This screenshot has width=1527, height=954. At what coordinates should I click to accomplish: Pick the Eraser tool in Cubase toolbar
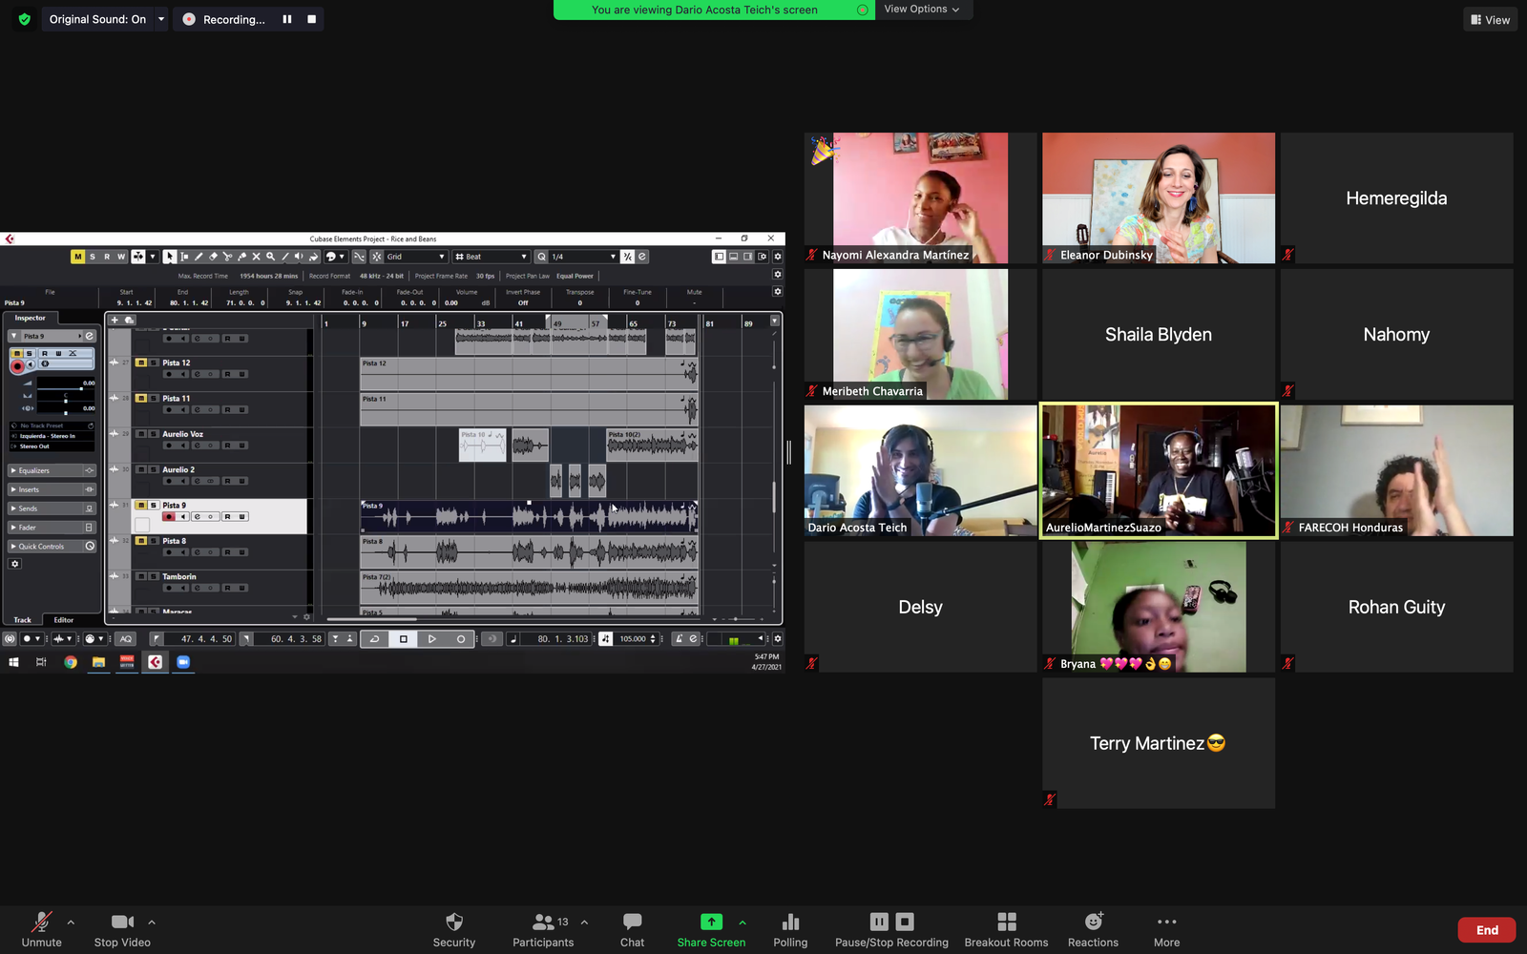point(213,257)
